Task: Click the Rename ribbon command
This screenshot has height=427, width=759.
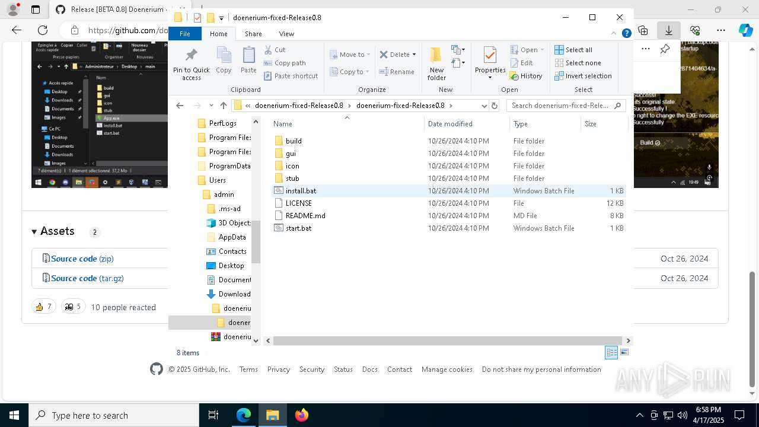Action: (x=397, y=72)
